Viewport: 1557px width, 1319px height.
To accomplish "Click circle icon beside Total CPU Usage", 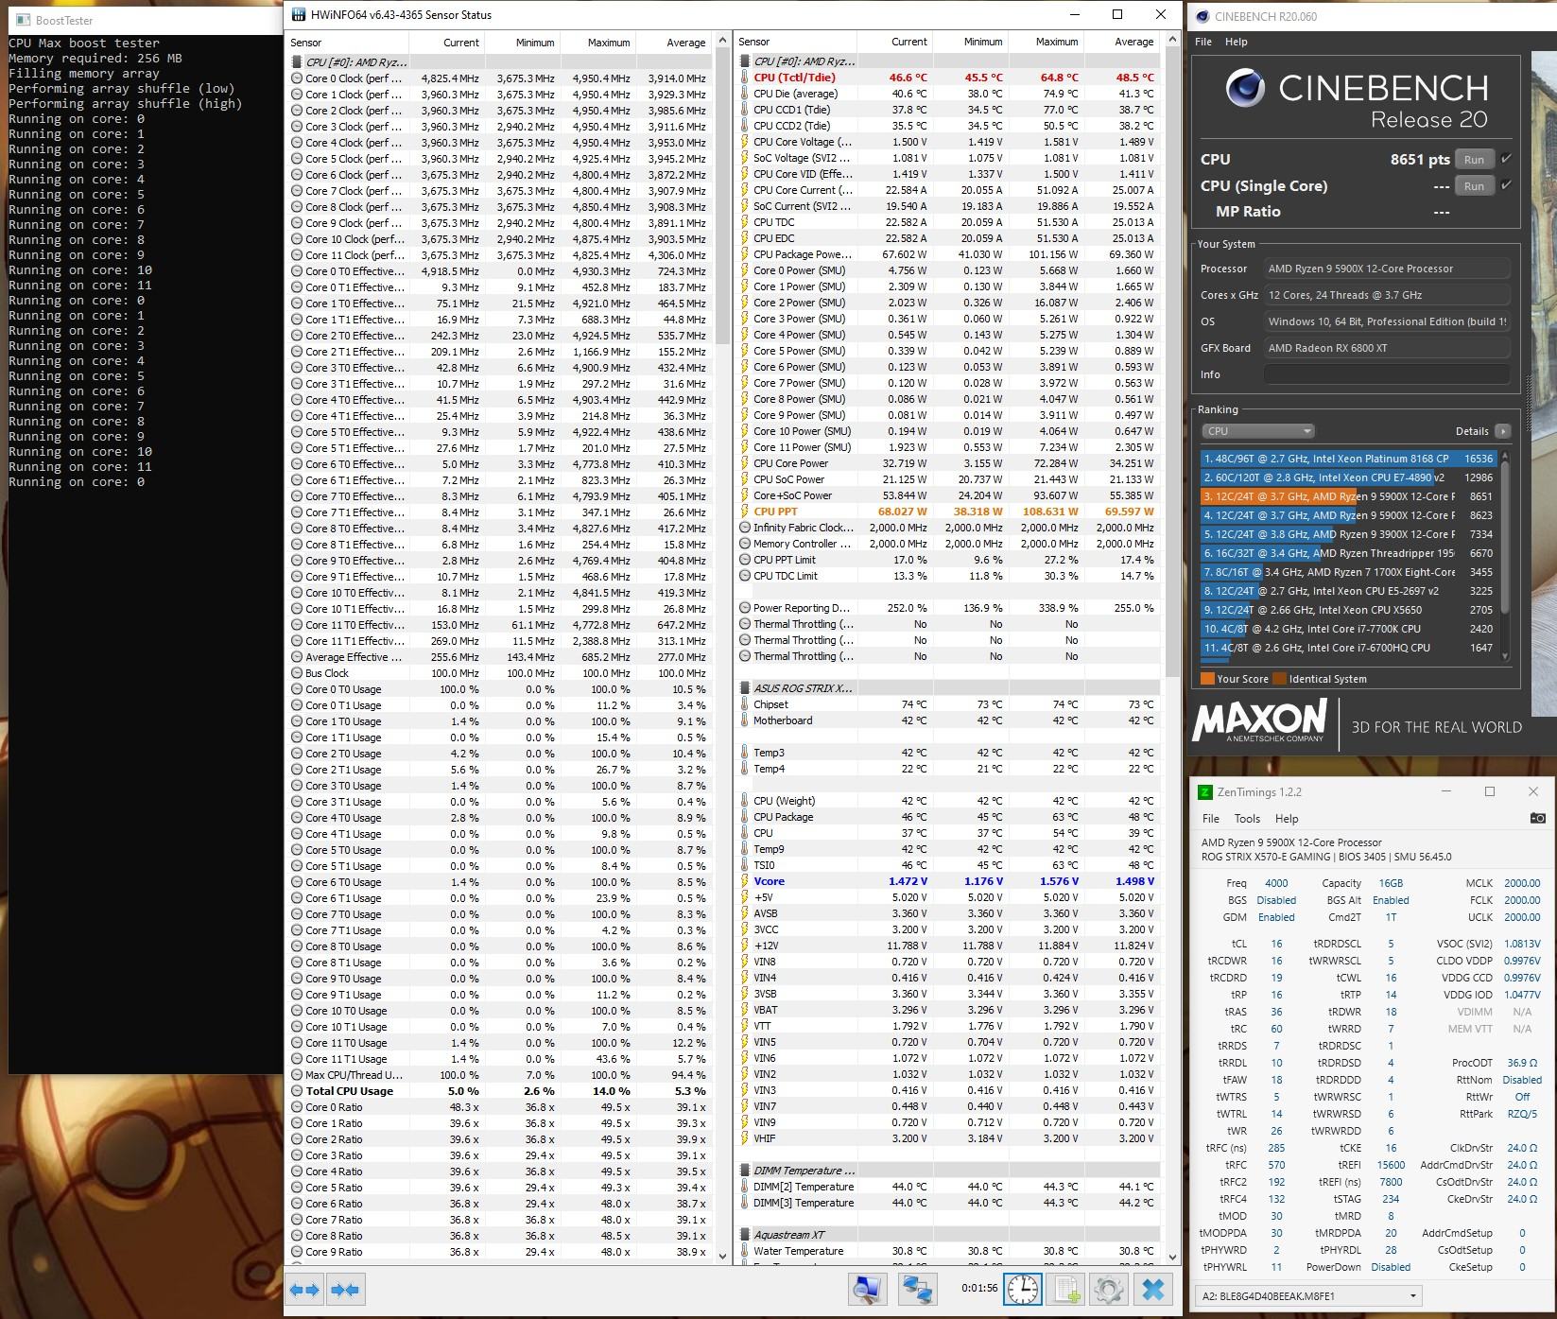I will pos(297,1091).
